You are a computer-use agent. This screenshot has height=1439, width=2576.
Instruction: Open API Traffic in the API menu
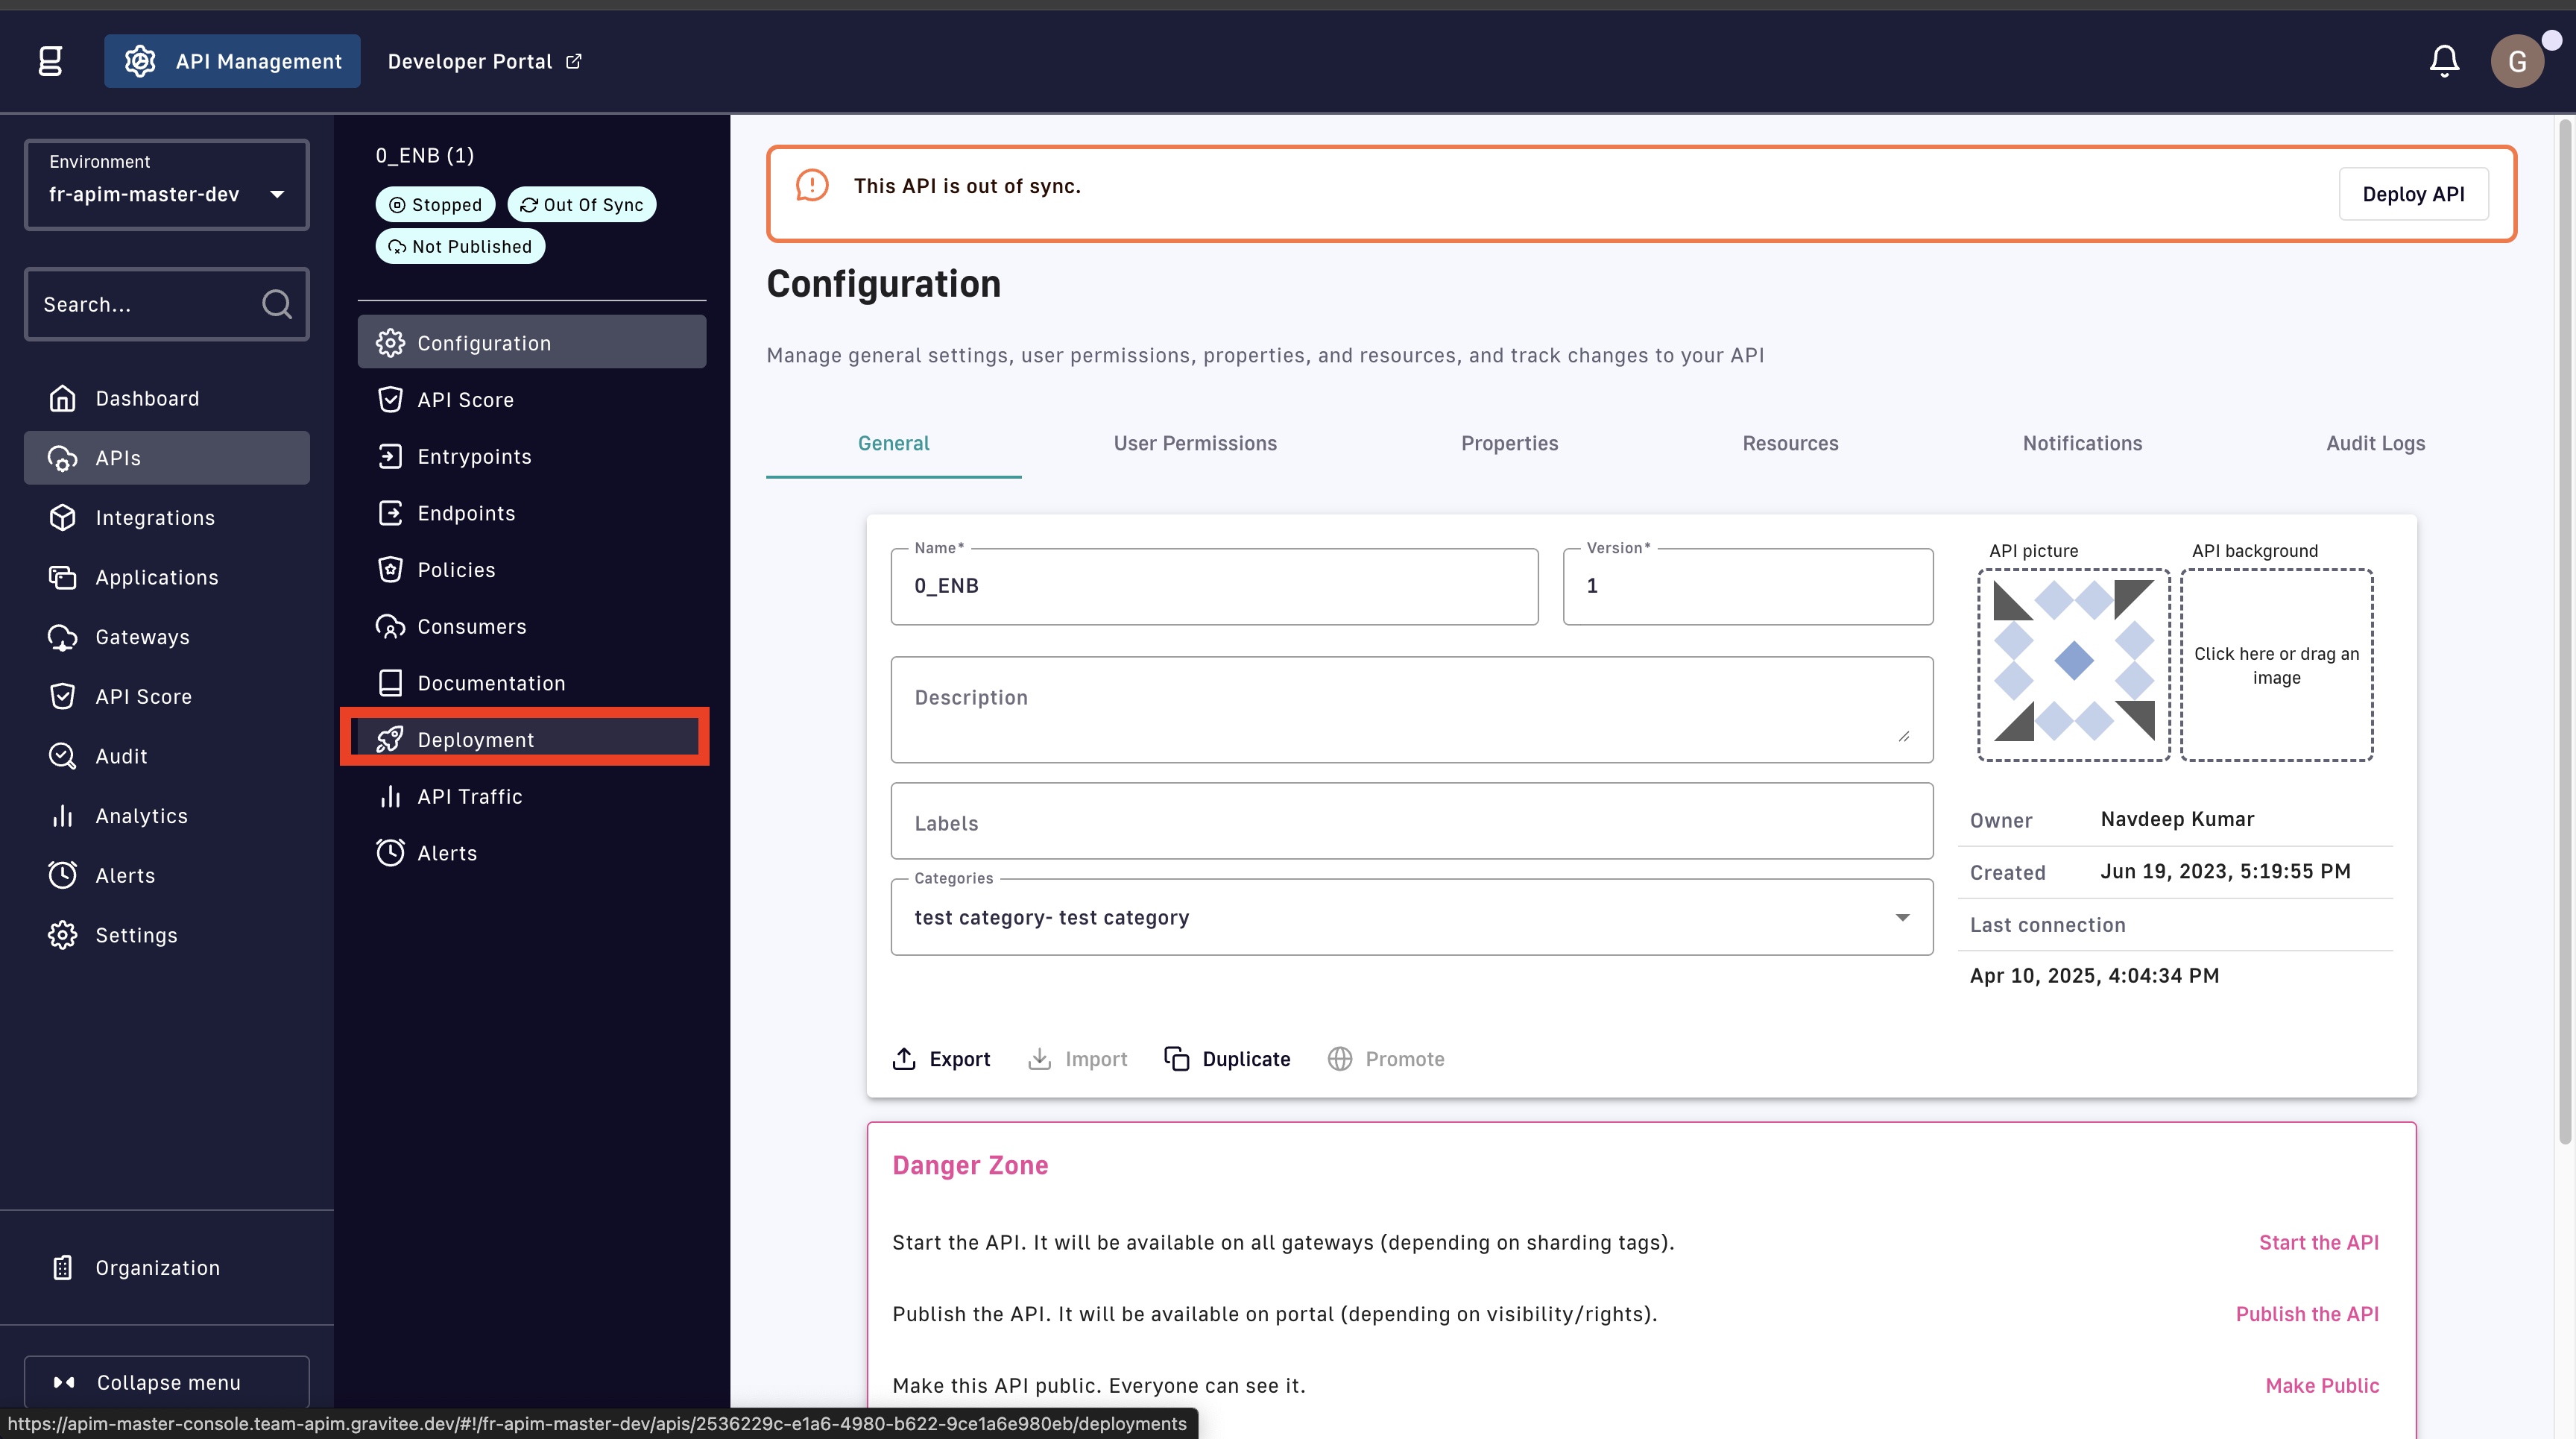[x=469, y=797]
